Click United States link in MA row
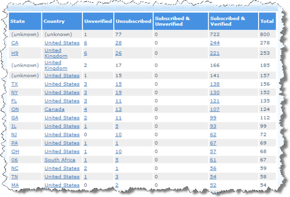Viewport: 290px width, 197px height. point(62,185)
